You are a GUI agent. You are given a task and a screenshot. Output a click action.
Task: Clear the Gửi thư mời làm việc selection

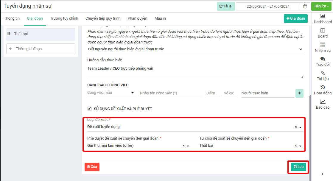point(183,146)
